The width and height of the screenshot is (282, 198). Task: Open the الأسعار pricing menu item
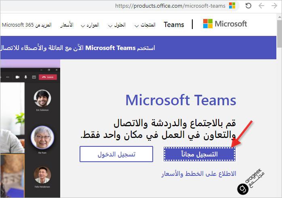click(67, 25)
